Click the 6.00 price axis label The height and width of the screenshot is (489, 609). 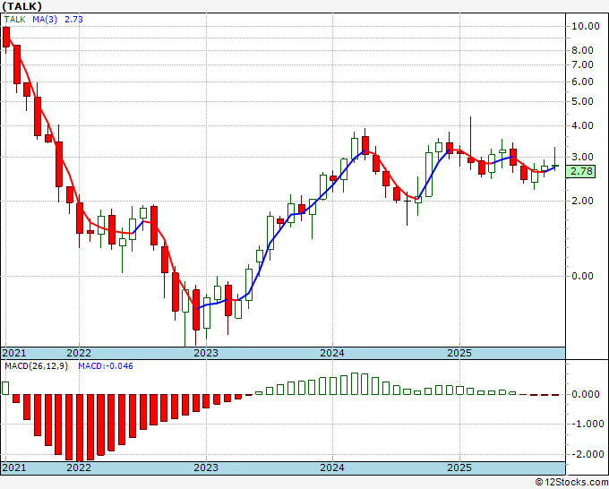pyautogui.click(x=582, y=81)
